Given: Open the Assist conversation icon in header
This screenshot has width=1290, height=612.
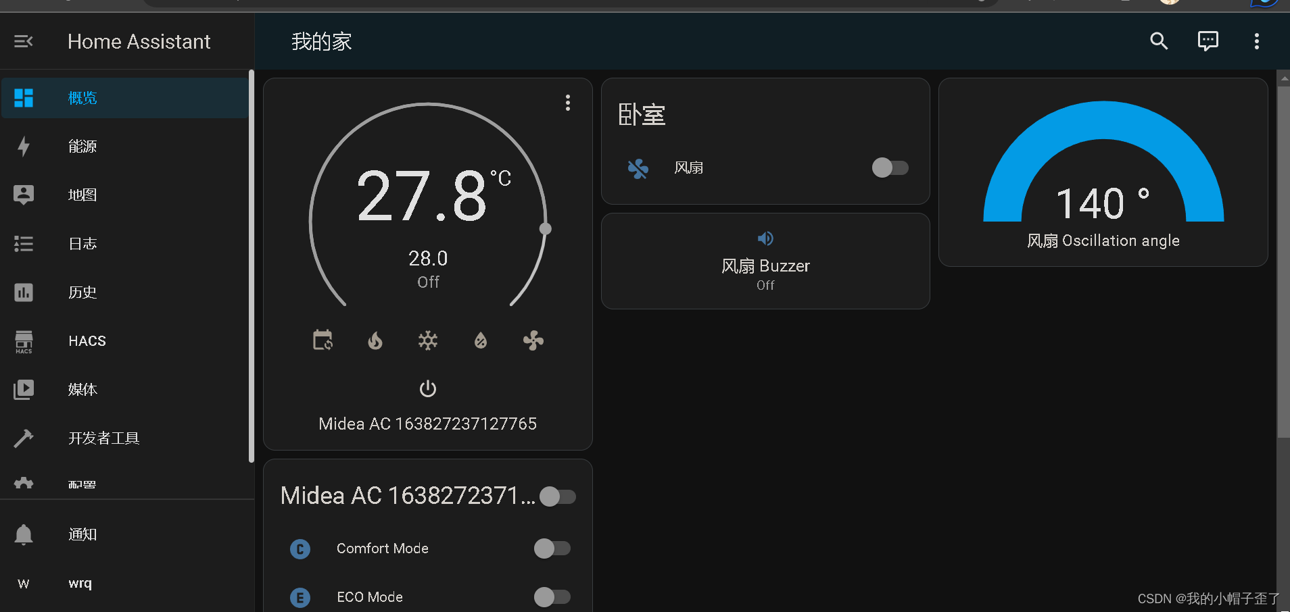Looking at the screenshot, I should pos(1208,41).
